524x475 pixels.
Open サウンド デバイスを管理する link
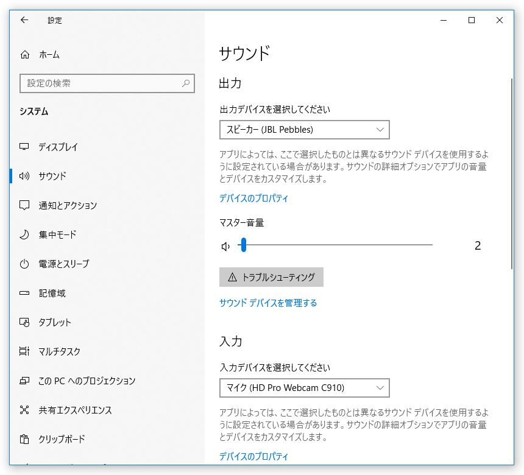(268, 303)
